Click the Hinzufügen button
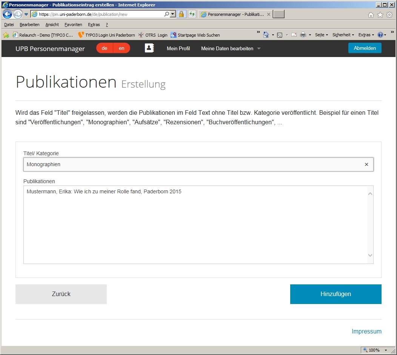The height and width of the screenshot is (355, 397). (335, 294)
